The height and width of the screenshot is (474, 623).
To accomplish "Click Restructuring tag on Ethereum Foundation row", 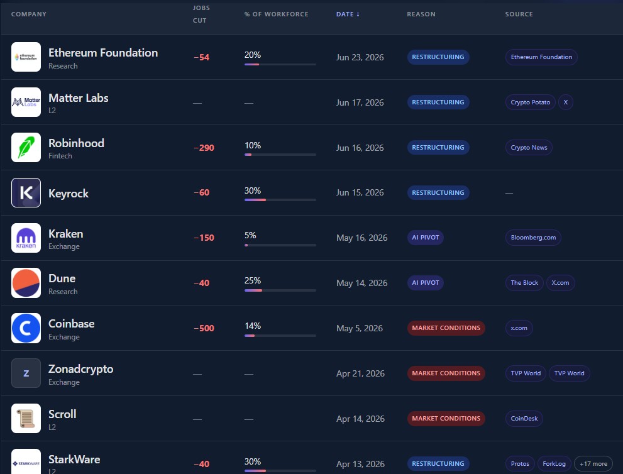I will tap(438, 57).
